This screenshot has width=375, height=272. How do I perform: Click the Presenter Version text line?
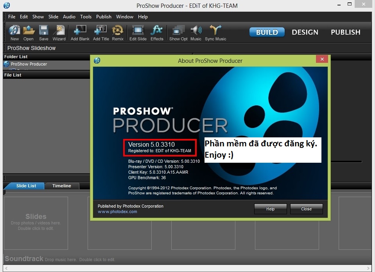click(156, 167)
